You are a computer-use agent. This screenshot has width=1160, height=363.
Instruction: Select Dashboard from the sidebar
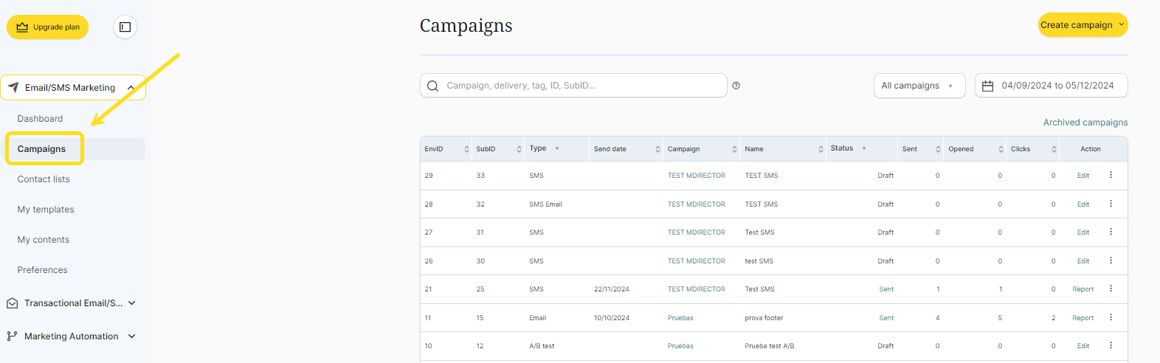tap(40, 119)
